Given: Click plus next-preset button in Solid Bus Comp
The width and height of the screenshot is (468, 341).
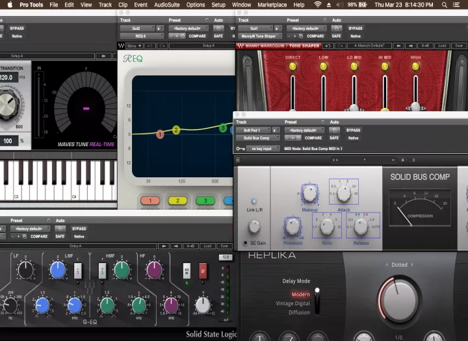Looking at the screenshot, I should tap(292, 138).
